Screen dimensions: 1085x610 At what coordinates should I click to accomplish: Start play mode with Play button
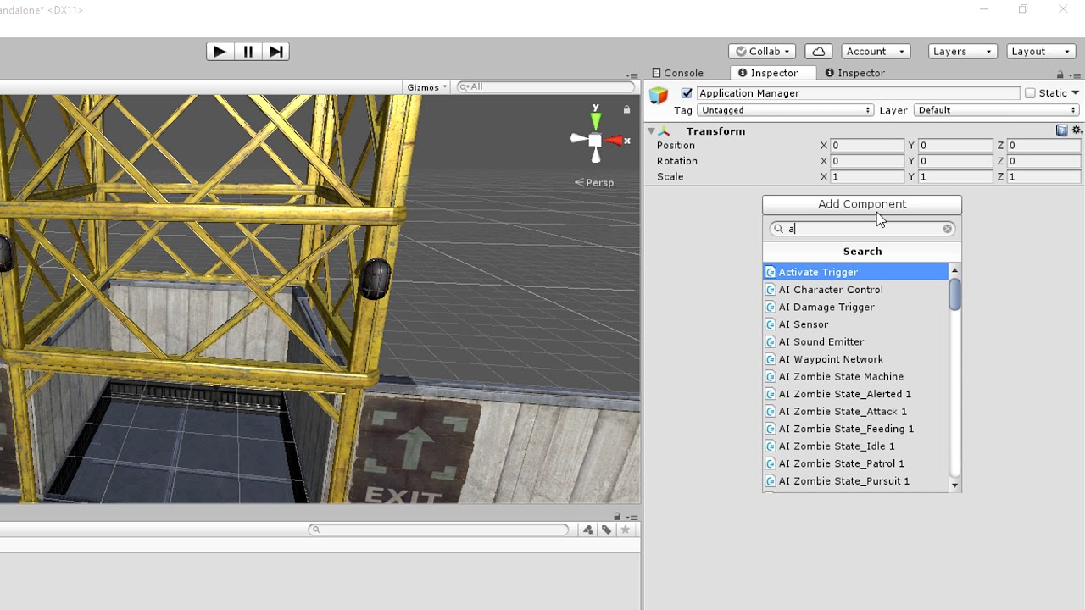[220, 52]
